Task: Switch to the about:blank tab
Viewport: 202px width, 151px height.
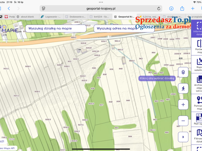Action: [27, 16]
